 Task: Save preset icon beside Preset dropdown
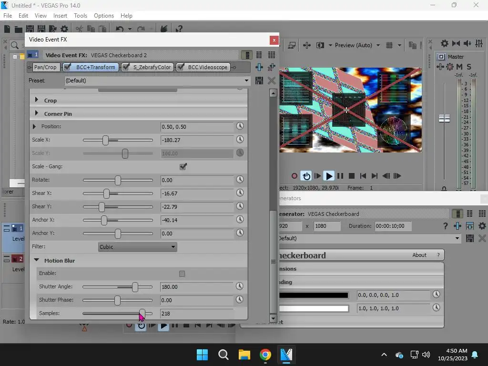(x=259, y=81)
